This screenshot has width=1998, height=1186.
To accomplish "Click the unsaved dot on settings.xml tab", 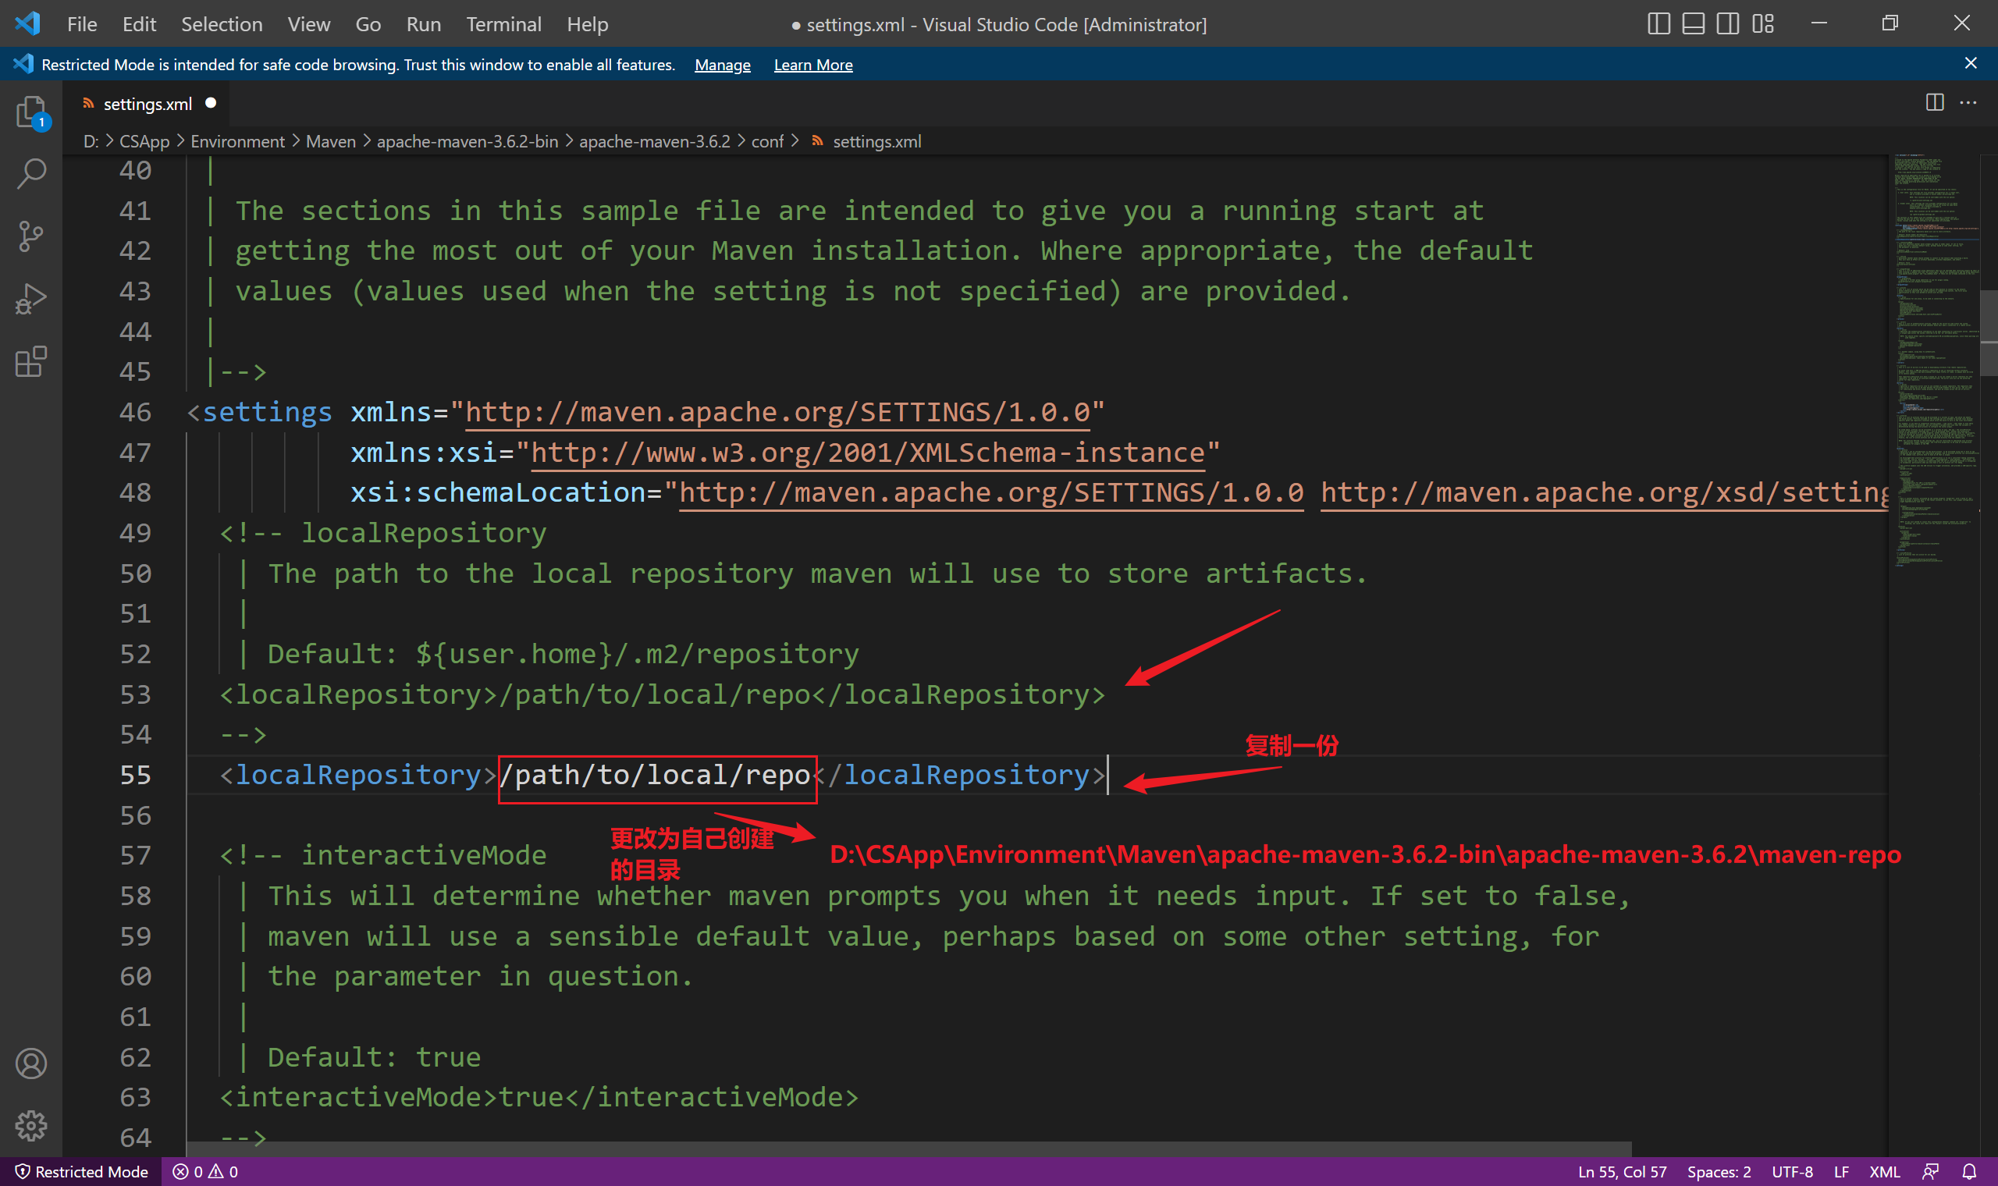I will pos(211,103).
